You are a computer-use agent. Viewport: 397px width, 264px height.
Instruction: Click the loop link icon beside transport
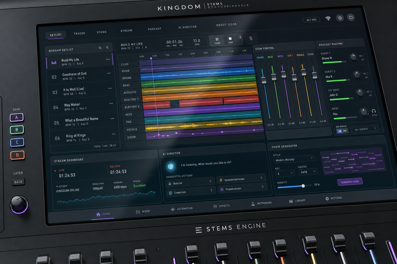click(251, 38)
